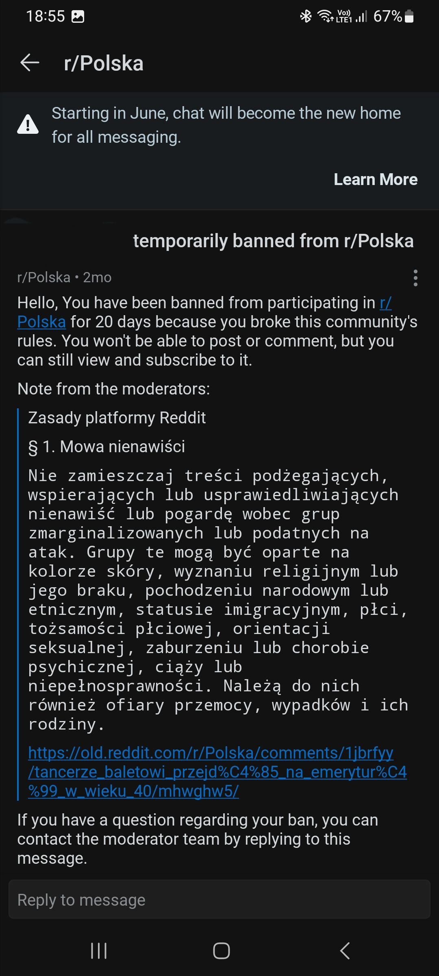Tap the r/Polska sender name above the message
Image resolution: width=439 pixels, height=976 pixels.
coord(44,277)
